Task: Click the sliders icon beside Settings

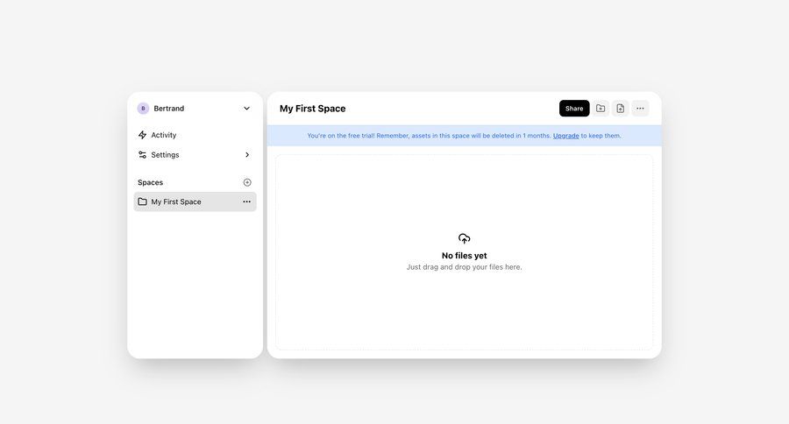Action: 142,155
